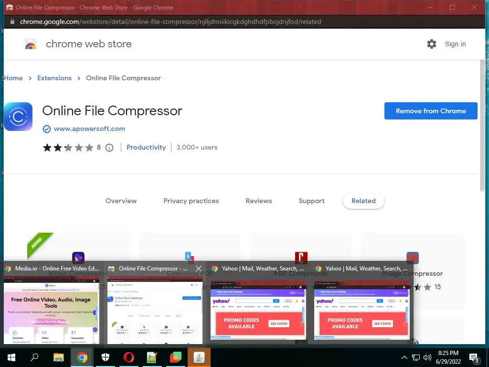Click Chrome icon in taskbar
The height and width of the screenshot is (367, 489).
tap(82, 357)
